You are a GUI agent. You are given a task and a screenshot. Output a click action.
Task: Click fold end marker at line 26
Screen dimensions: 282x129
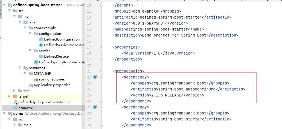[102, 101]
